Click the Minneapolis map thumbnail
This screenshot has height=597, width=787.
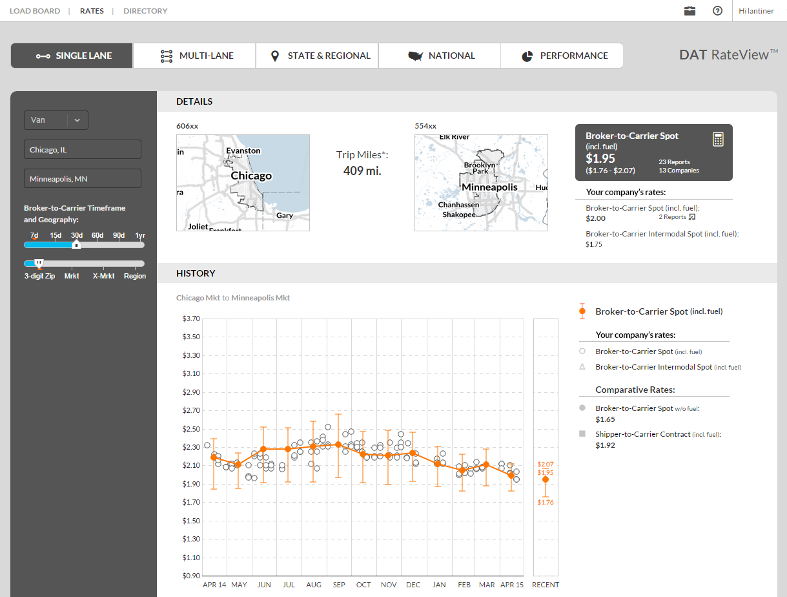point(481,183)
